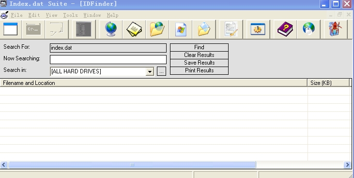
Task: Click the red spider icon in toolbar
Action: [x=335, y=29]
